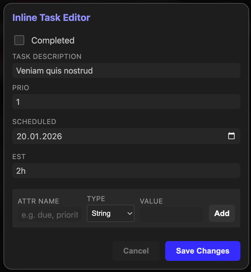Click the "TASK DESCRIPTION" field label
Screen dimensions: 251x272
[x=47, y=56]
